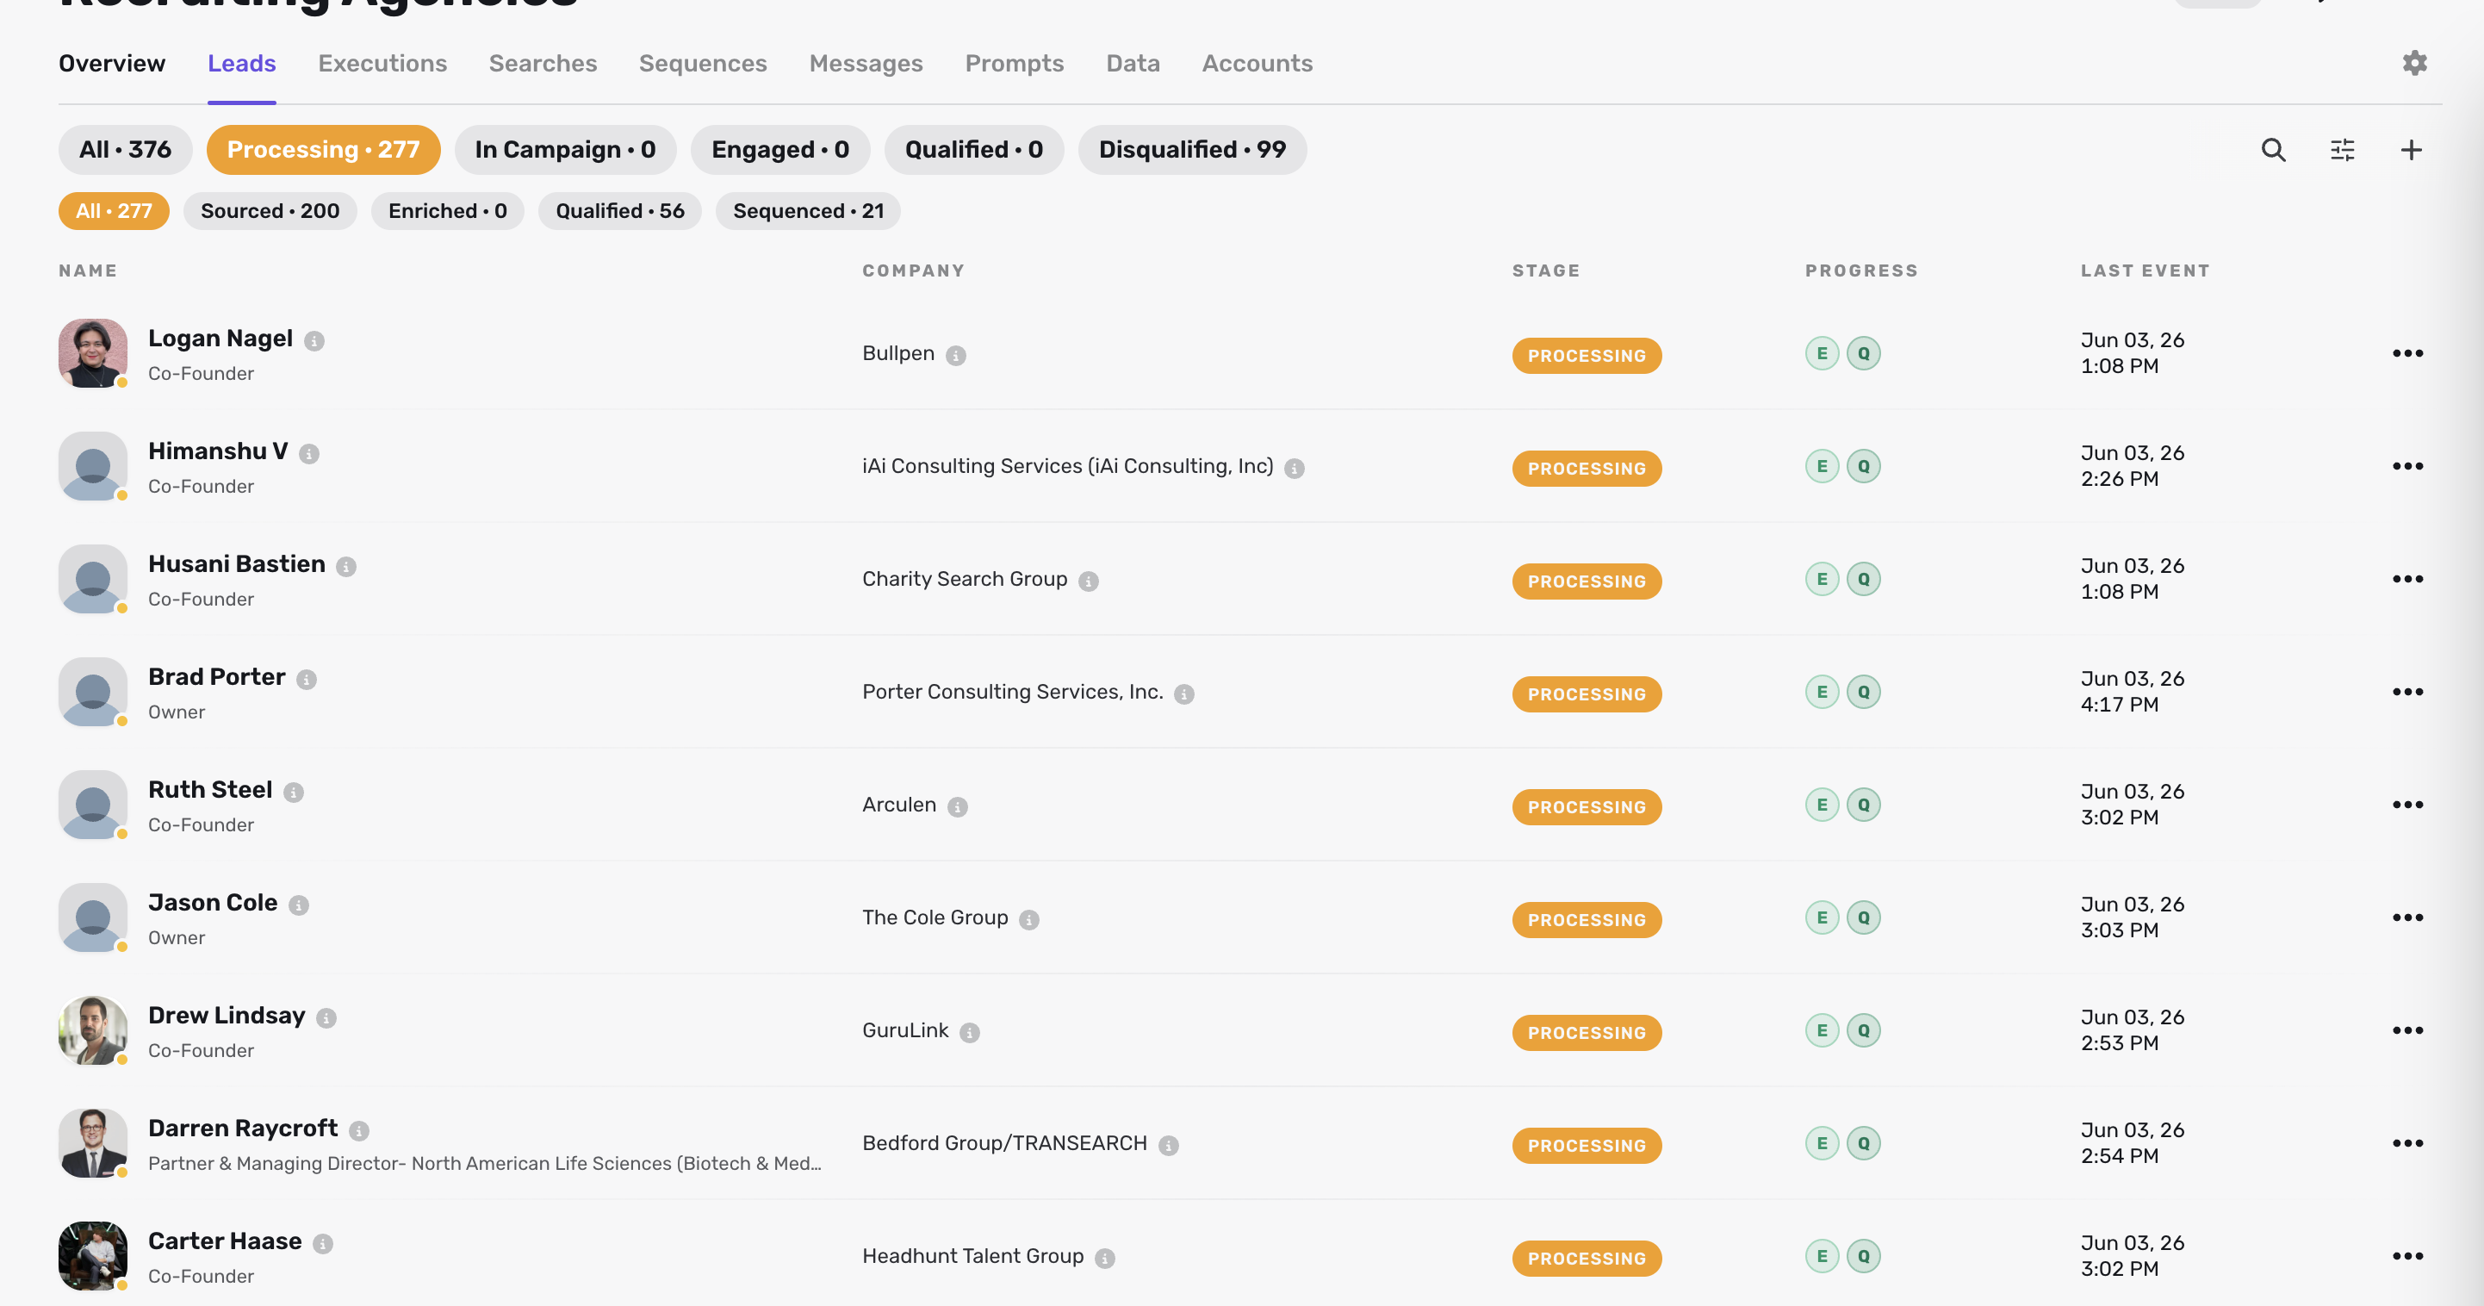Screen dimensions: 2484x1306
Task: Open the Accounts tab
Action: pos(1257,64)
